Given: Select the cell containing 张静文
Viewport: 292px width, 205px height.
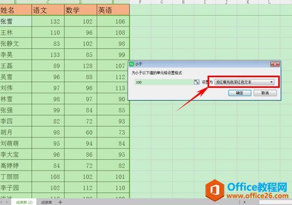Looking at the screenshot, I should click(x=15, y=43).
